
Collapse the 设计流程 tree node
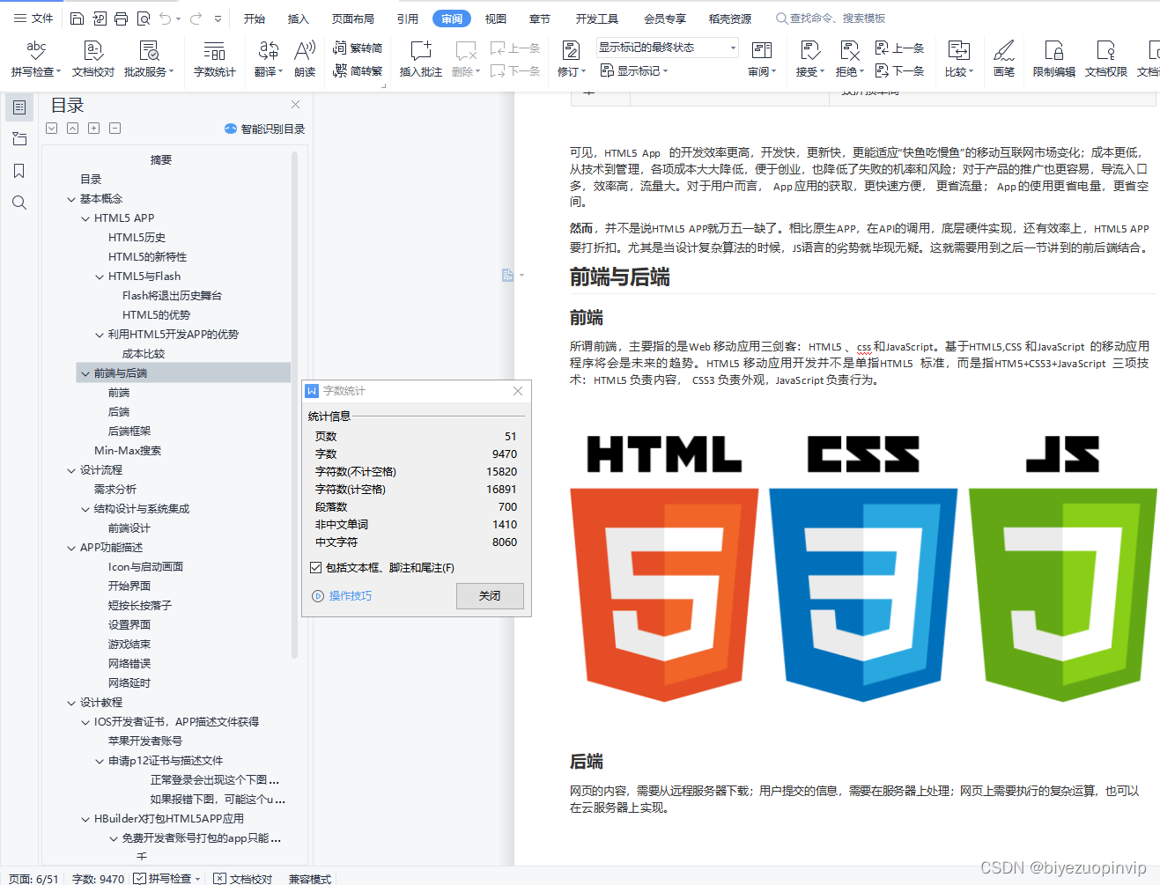coord(71,470)
